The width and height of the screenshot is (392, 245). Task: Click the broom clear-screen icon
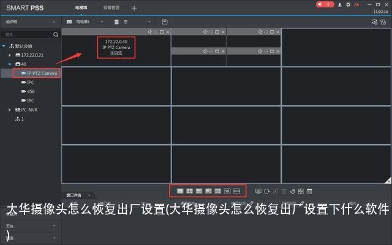(x=292, y=192)
